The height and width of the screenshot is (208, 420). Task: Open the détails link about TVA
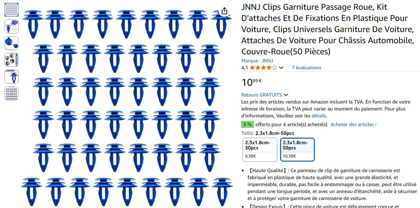(319, 116)
